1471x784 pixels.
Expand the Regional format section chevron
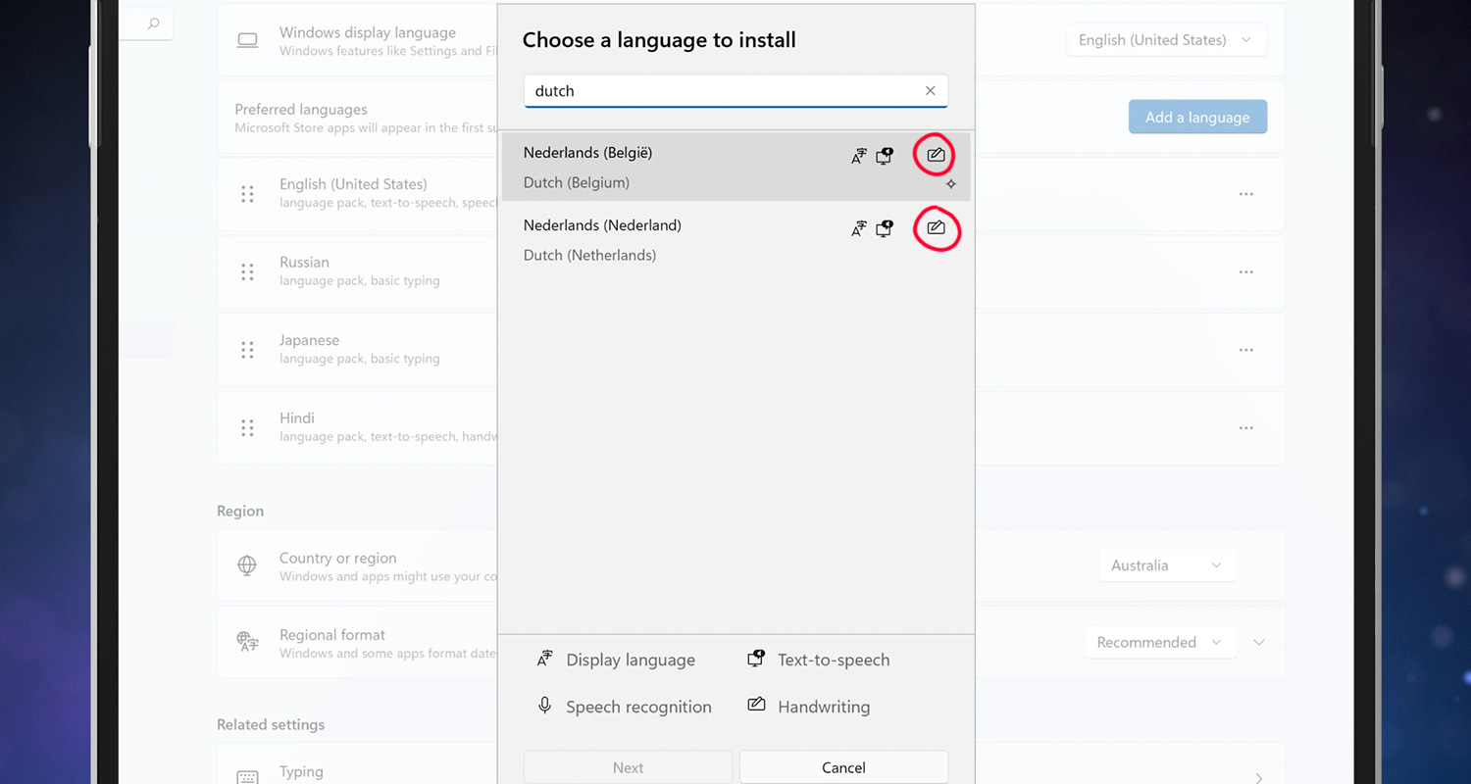[x=1259, y=643]
